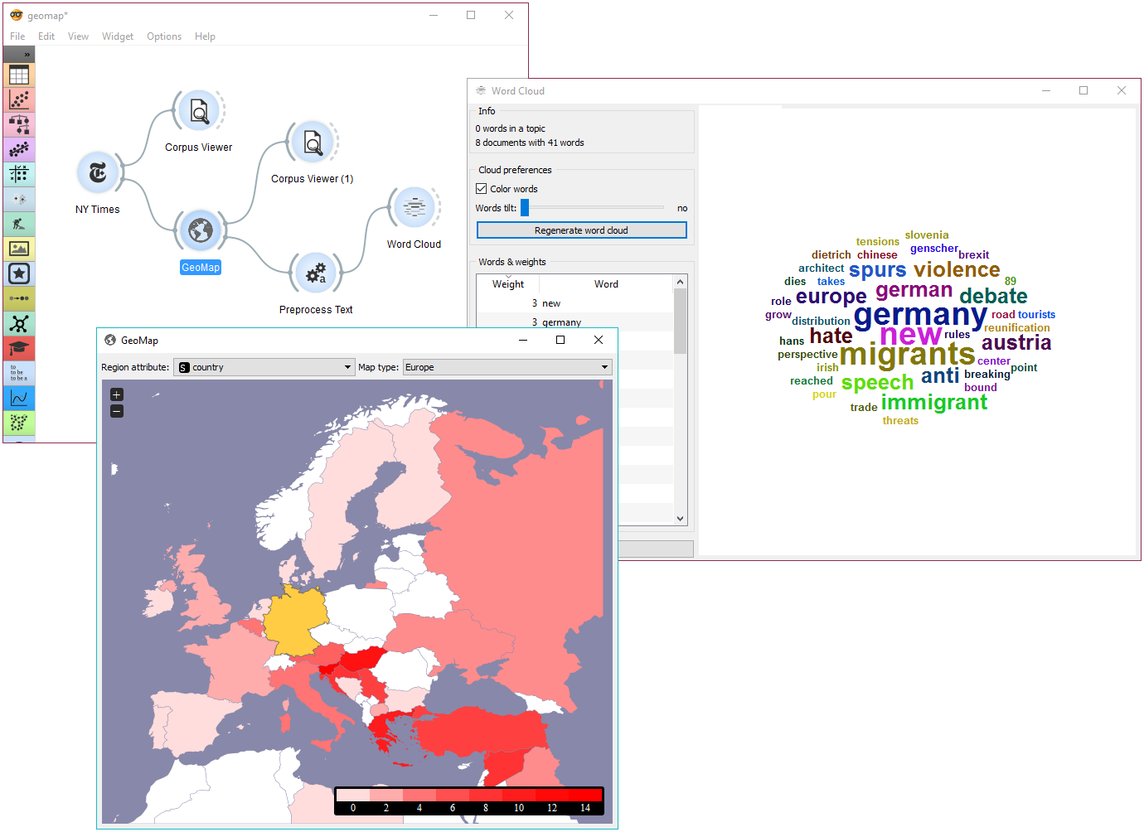This screenshot has height=832, width=1144.
Task: Open the Options menu
Action: coord(163,36)
